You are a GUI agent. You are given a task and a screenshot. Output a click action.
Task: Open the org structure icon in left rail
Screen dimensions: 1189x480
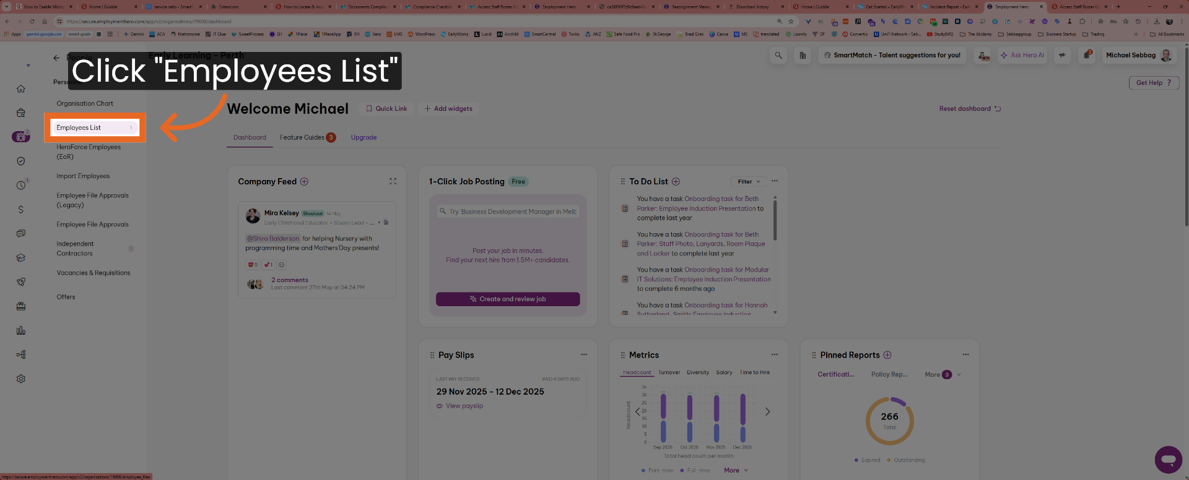(21, 354)
